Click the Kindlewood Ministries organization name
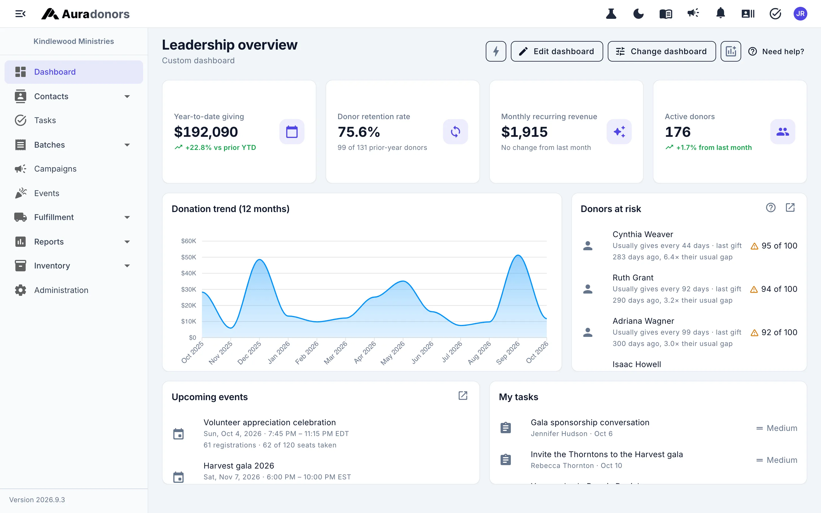The image size is (821, 513). coord(74,41)
